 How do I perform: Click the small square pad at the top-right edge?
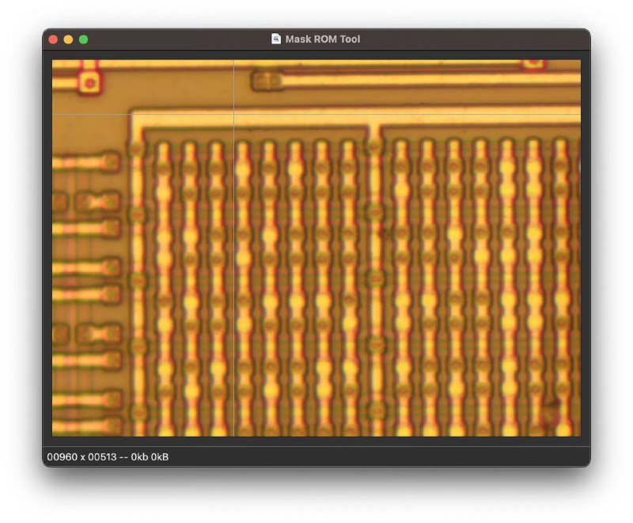[535, 63]
